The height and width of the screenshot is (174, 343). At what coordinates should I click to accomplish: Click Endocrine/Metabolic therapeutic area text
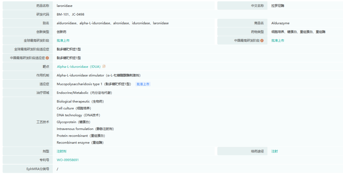point(84,93)
